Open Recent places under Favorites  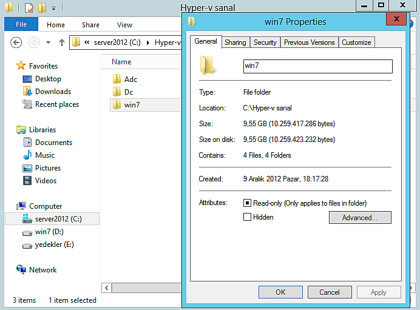tap(57, 104)
